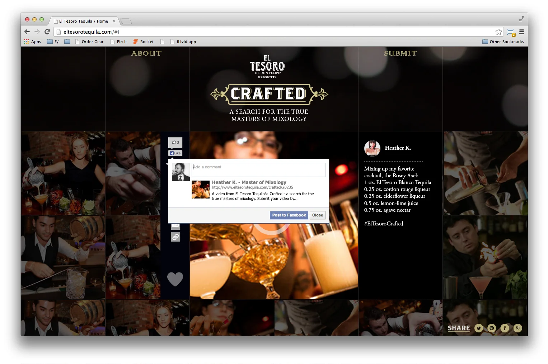Image resolution: width=548 pixels, height=364 pixels.
Task: Open the Order Gear bookmark
Action: pos(89,42)
